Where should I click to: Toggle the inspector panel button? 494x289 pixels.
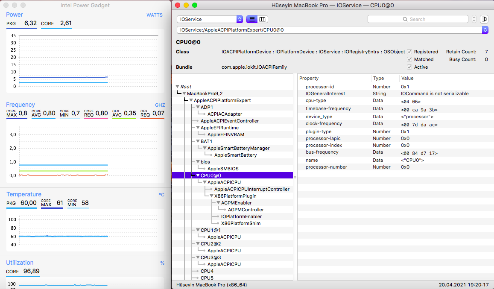(484, 19)
